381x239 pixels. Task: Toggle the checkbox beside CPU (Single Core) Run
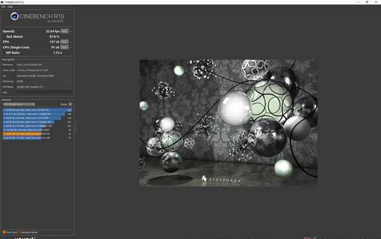[71, 48]
